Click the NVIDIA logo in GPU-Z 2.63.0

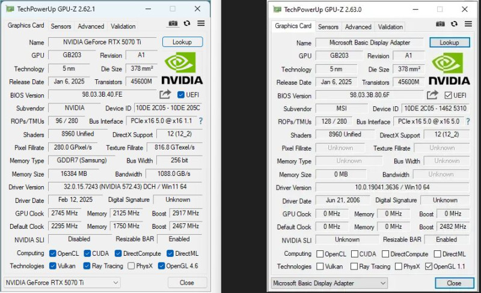point(449,69)
